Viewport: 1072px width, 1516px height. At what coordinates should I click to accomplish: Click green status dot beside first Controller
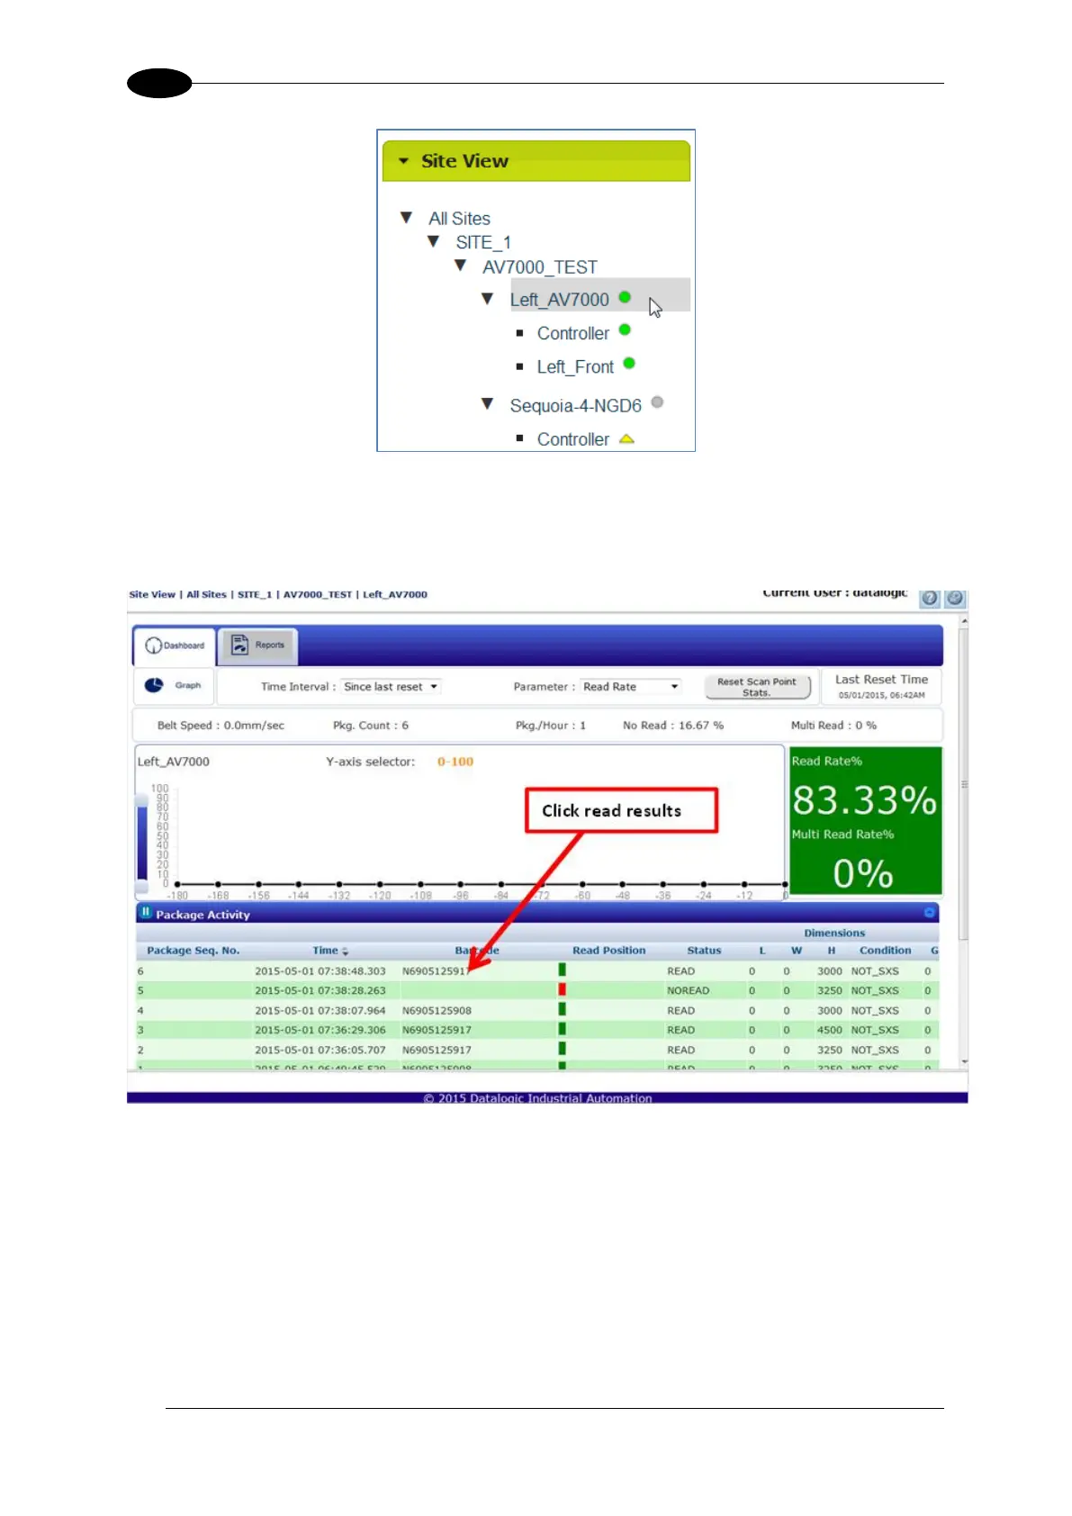coord(625,330)
